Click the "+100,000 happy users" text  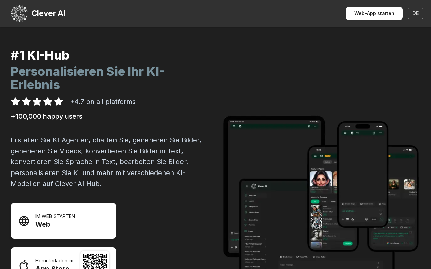47,116
